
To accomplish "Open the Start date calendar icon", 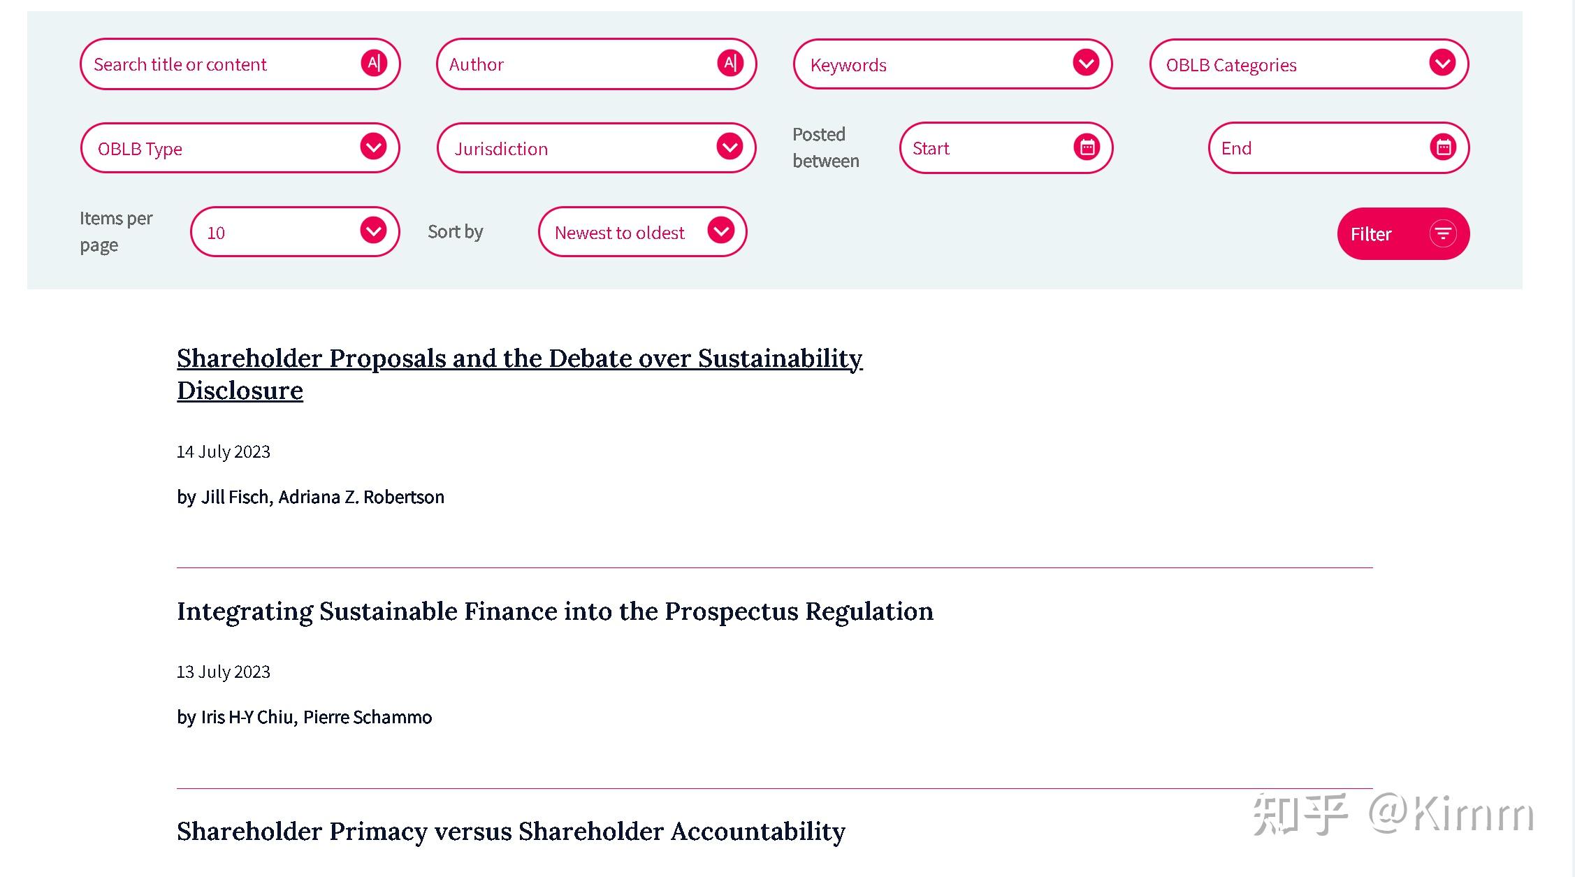I will pos(1087,147).
